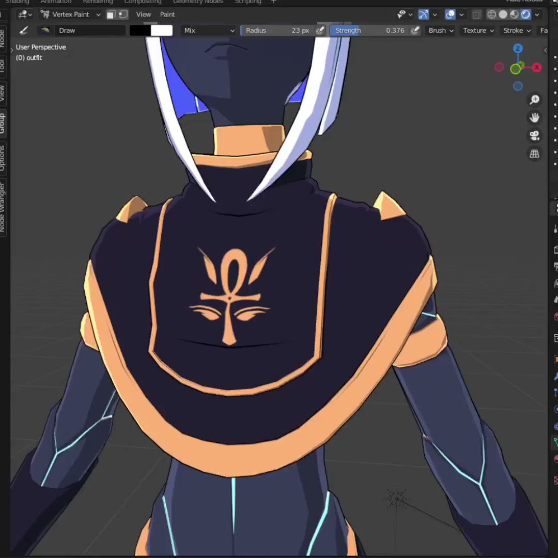Screen dimensions: 558x558
Task: Open the Paint menu in the header
Action: pyautogui.click(x=167, y=14)
